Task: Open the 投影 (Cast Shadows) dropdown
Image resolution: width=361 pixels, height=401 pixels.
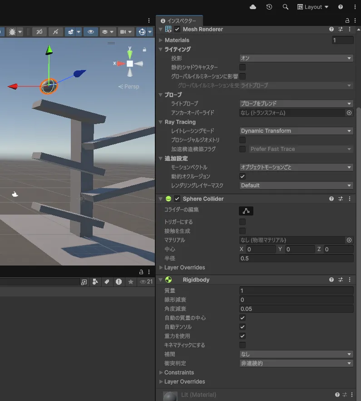Action: (x=296, y=58)
